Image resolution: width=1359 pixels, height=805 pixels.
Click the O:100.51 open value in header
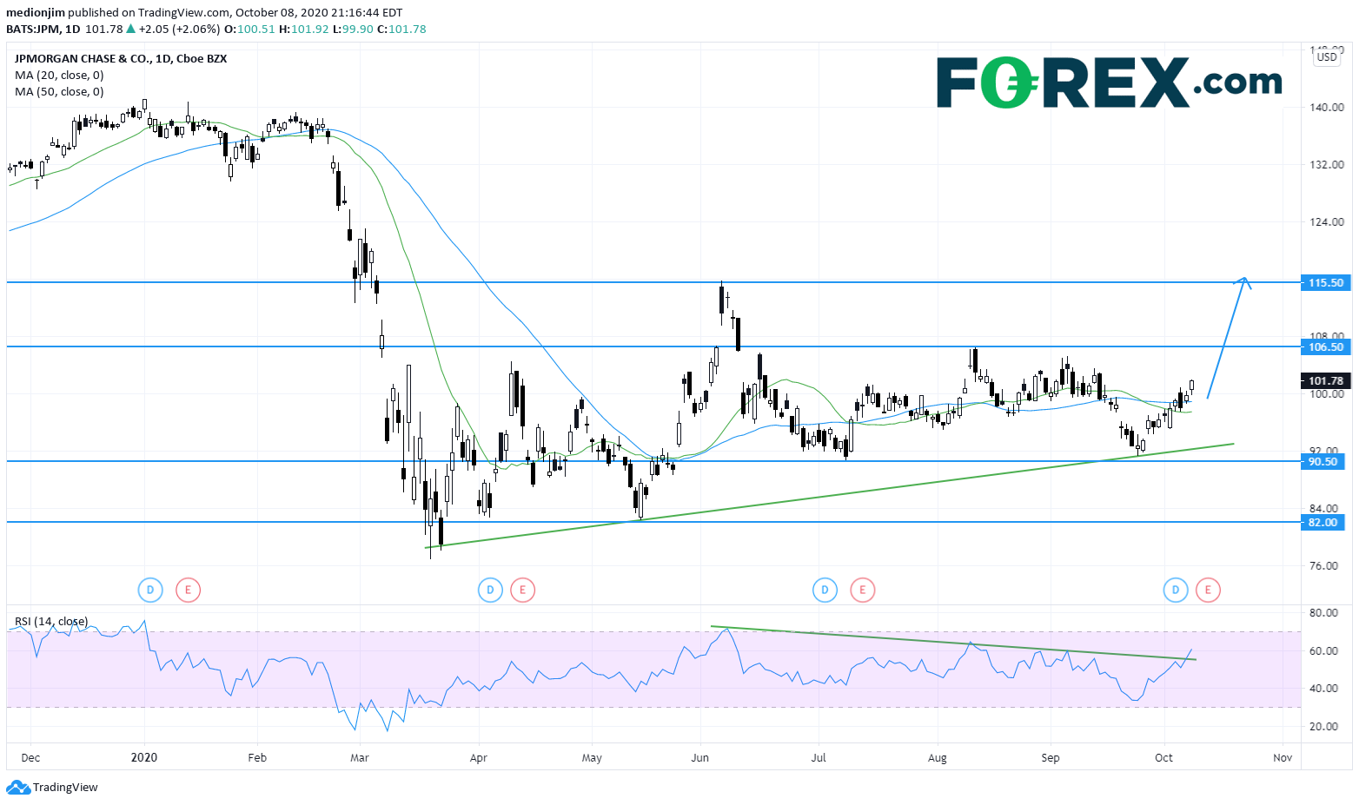coord(249,29)
